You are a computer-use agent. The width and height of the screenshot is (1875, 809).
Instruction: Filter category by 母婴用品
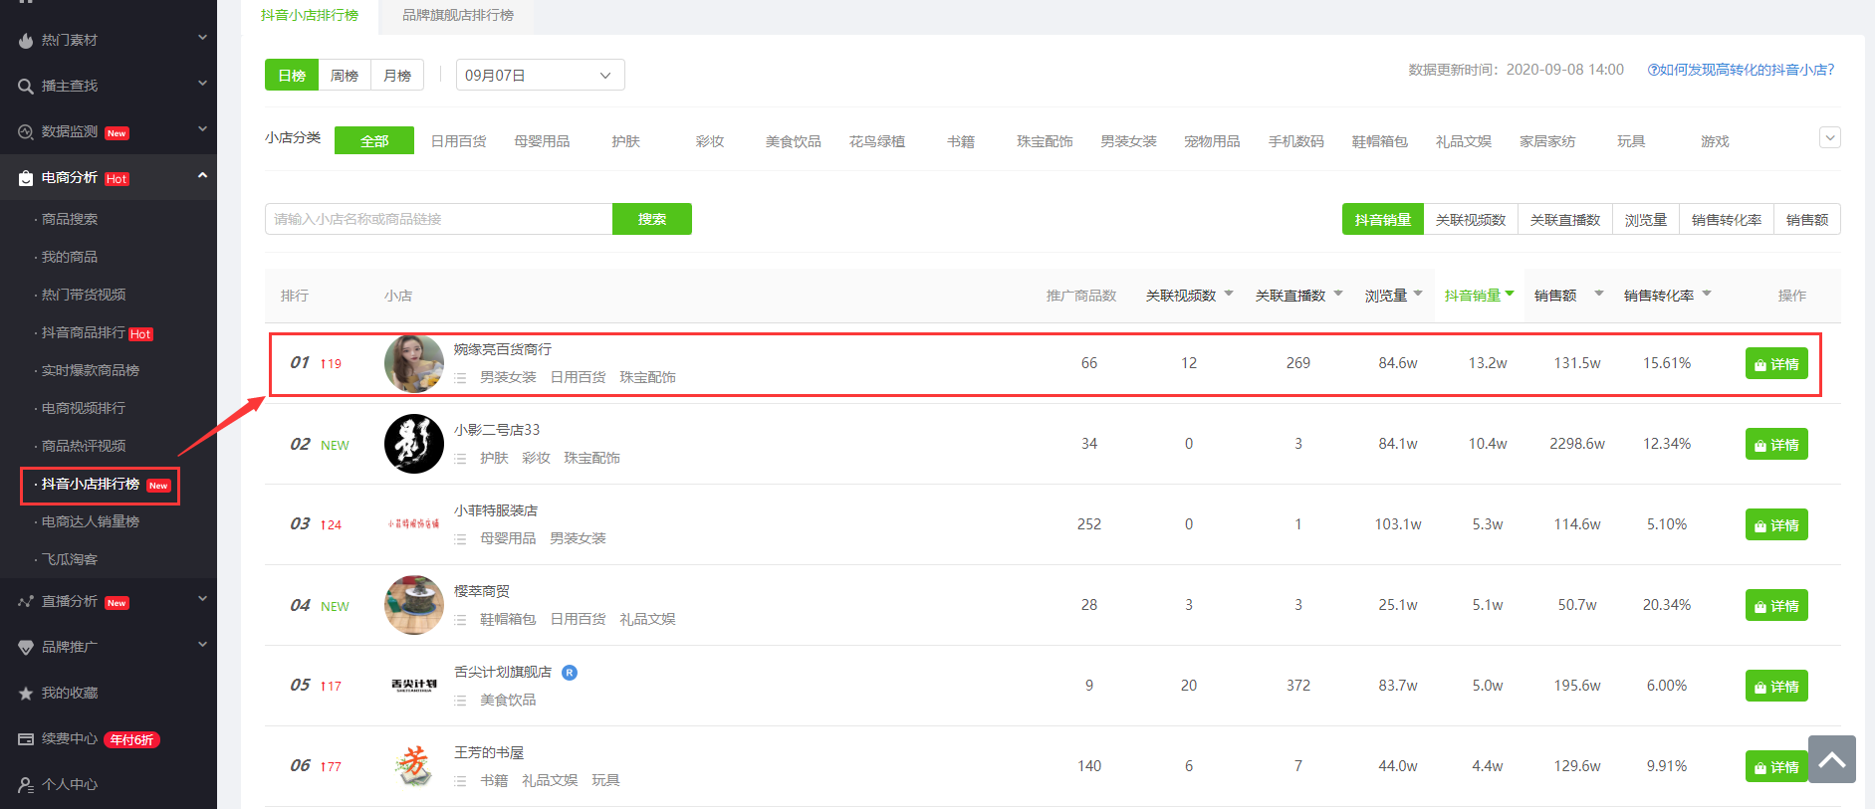point(542,141)
